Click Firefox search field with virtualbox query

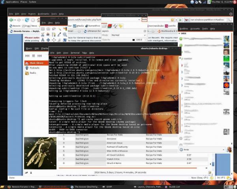tap(209, 20)
